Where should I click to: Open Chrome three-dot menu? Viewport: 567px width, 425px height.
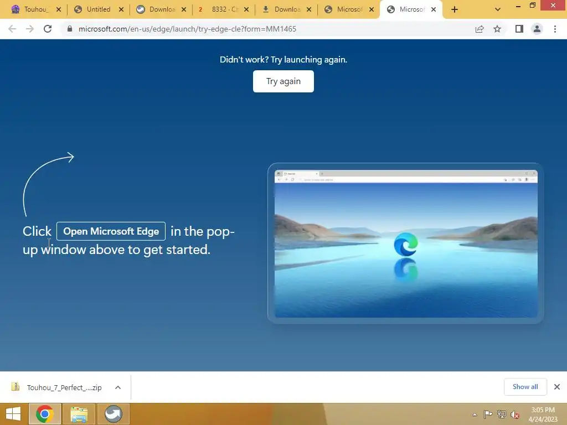[x=555, y=29]
